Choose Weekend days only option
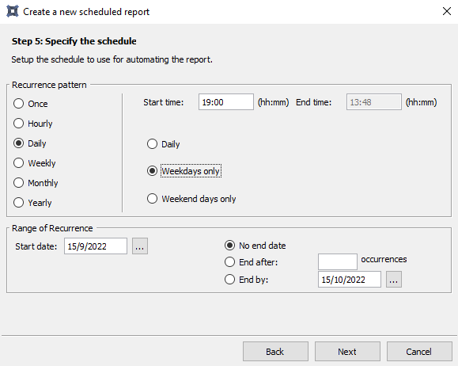The width and height of the screenshot is (458, 366). pos(191,199)
